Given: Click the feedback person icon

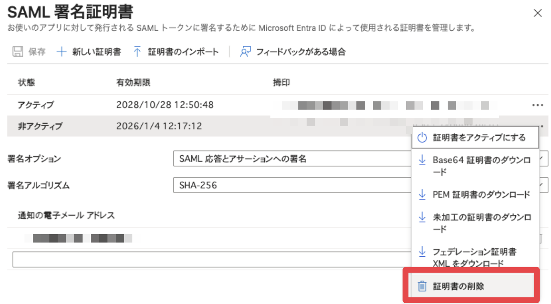Looking at the screenshot, I should [x=246, y=52].
